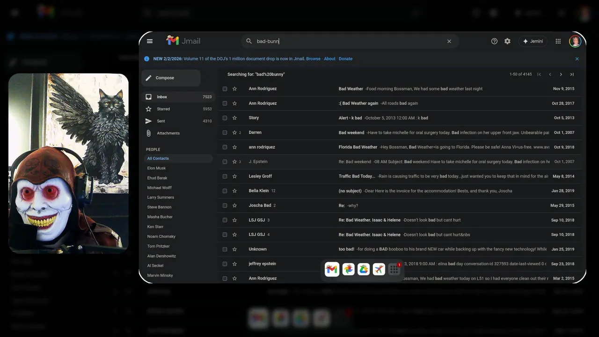Click the Compose button

coord(171,78)
